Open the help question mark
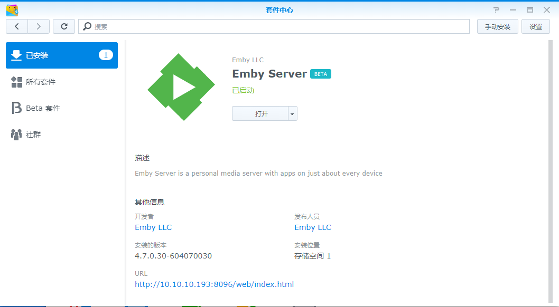The height and width of the screenshot is (307, 559). point(496,10)
